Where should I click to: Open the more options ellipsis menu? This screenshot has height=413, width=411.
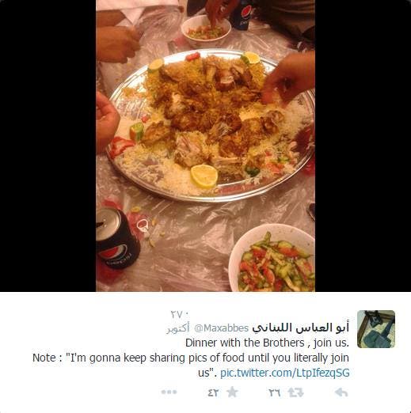[169, 392]
